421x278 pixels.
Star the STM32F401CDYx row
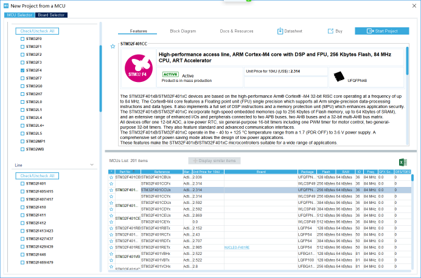(111, 209)
